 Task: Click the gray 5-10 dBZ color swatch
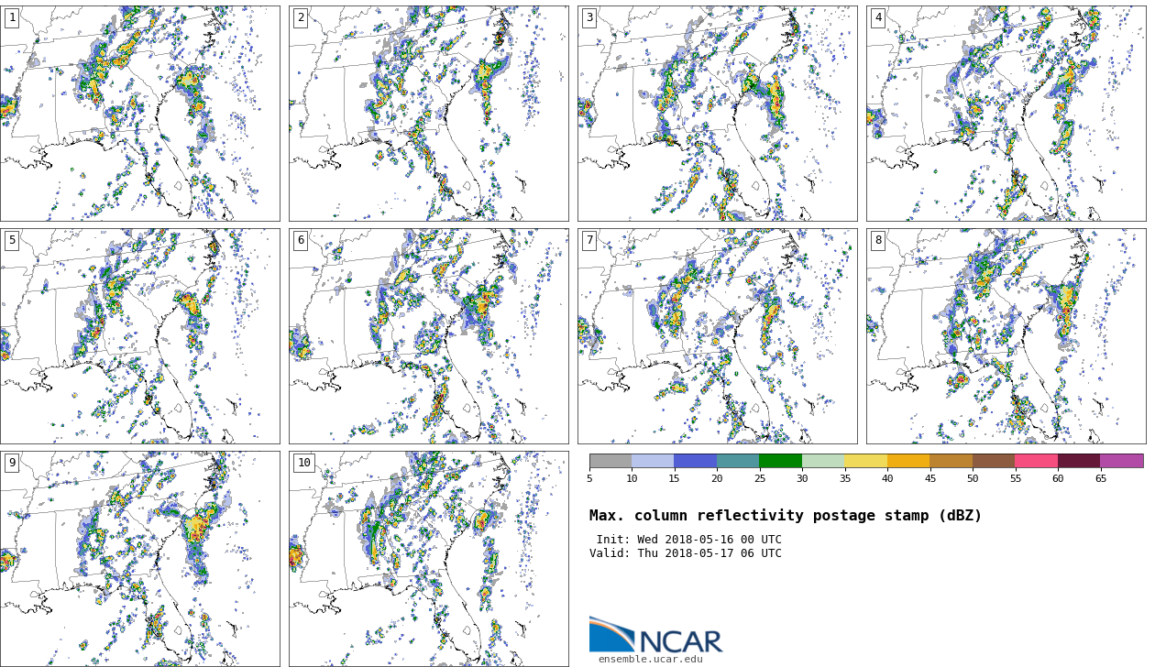tap(610, 461)
